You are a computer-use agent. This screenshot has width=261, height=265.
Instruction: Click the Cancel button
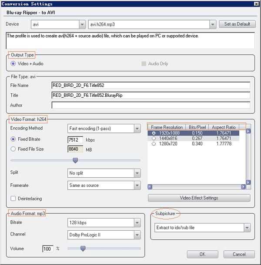click(x=239, y=254)
